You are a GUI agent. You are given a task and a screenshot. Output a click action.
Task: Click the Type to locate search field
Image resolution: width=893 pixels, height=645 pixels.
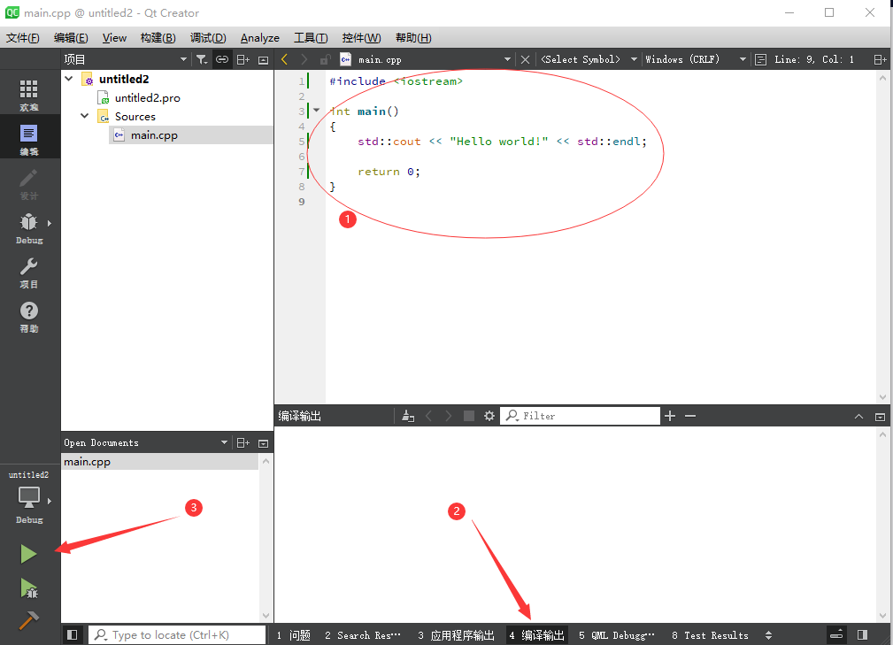[x=177, y=634]
